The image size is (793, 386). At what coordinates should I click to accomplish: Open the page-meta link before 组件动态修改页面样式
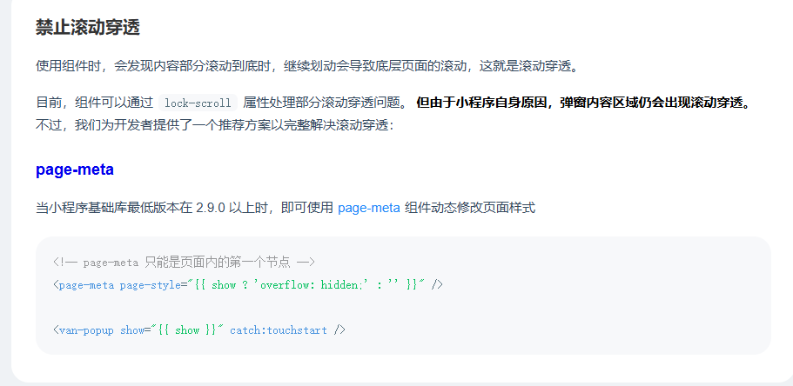pyautogui.click(x=369, y=208)
